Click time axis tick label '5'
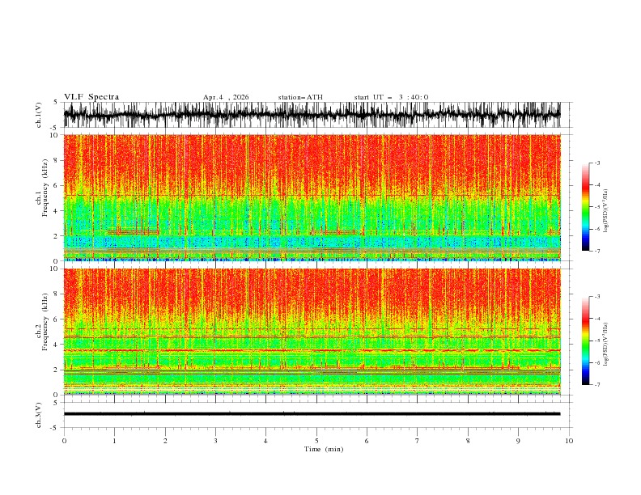 (x=316, y=441)
